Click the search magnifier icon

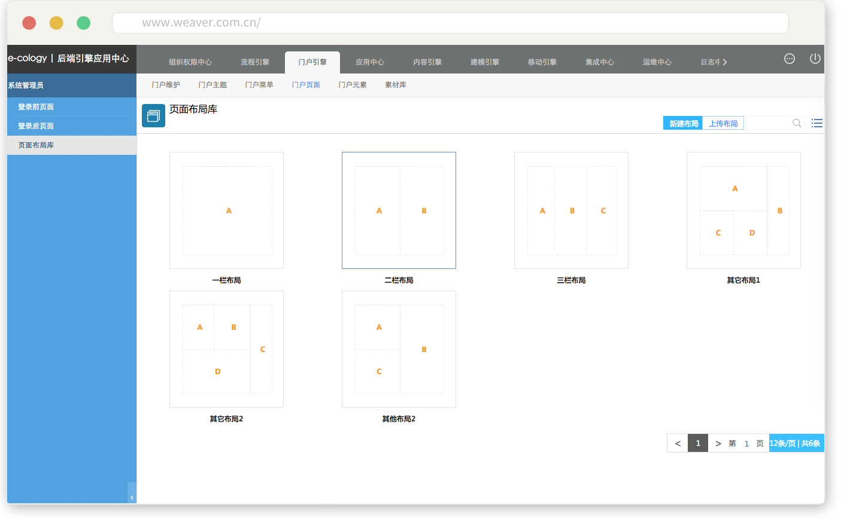[797, 123]
